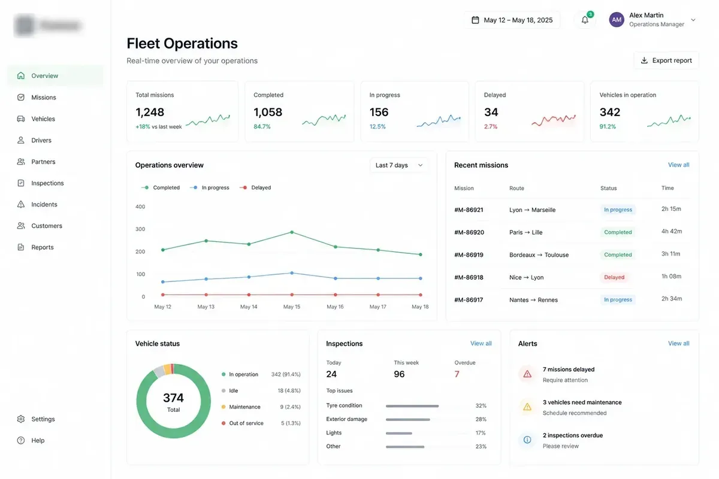Click the Total missions card
719x479 pixels.
182,112
